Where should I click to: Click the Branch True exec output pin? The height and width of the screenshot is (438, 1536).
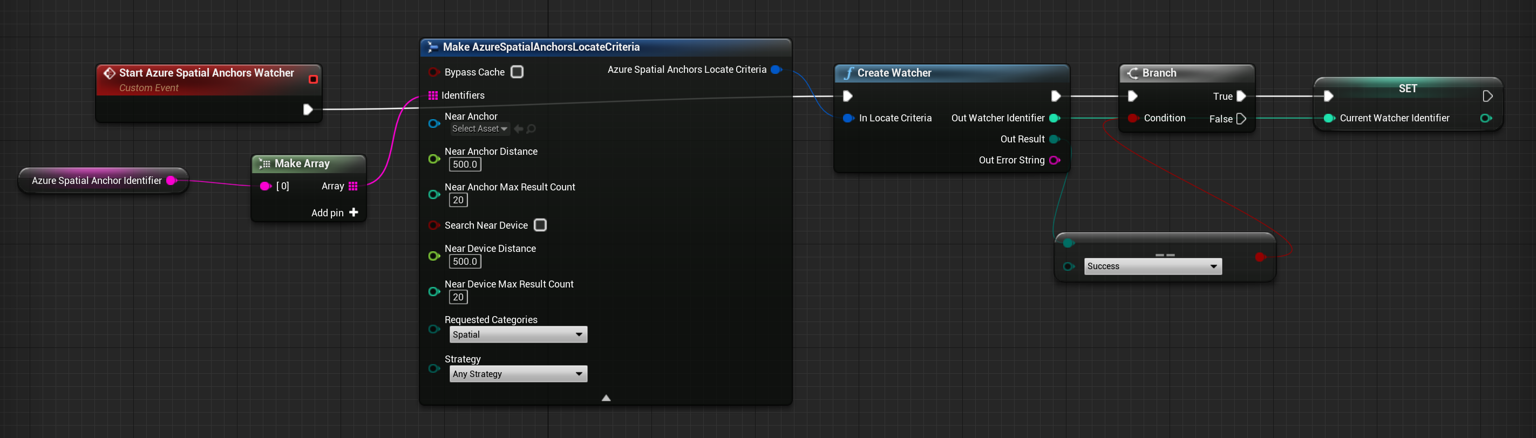(1241, 96)
